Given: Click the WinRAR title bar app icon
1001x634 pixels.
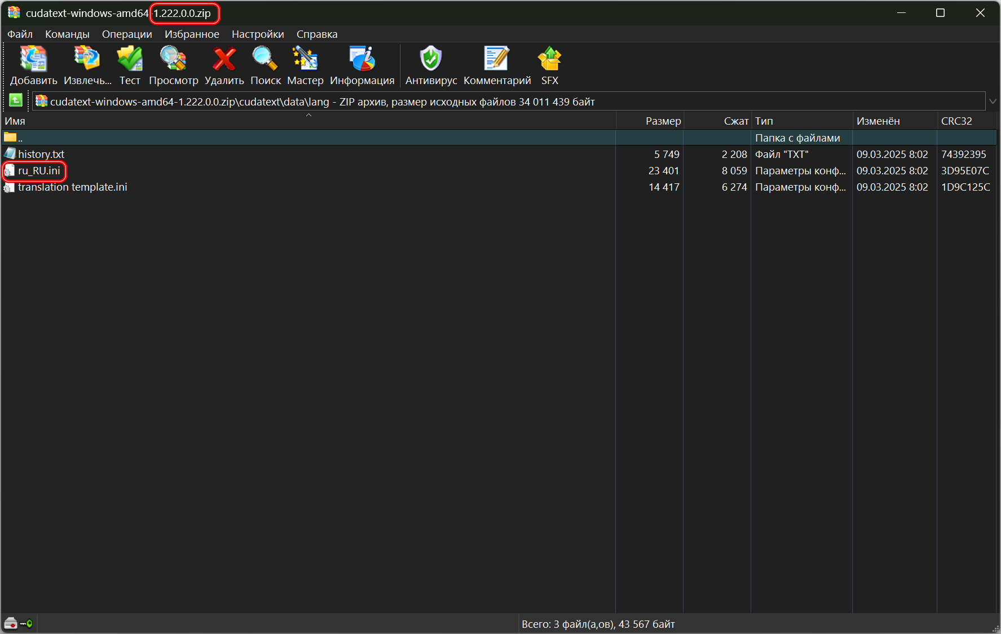Looking at the screenshot, I should (x=14, y=12).
